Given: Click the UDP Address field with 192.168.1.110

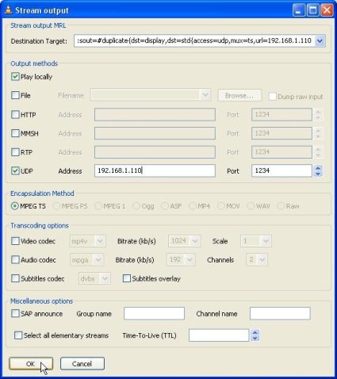Looking at the screenshot, I should pos(155,170).
